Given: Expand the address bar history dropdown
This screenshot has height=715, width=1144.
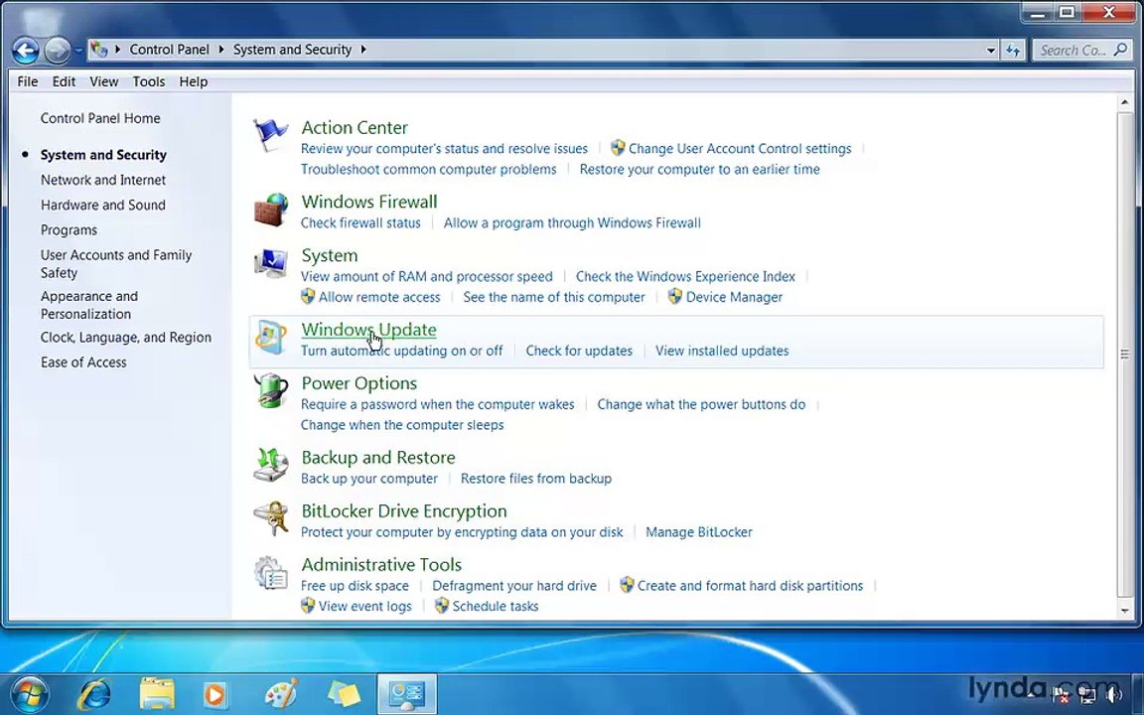Looking at the screenshot, I should pyautogui.click(x=991, y=51).
